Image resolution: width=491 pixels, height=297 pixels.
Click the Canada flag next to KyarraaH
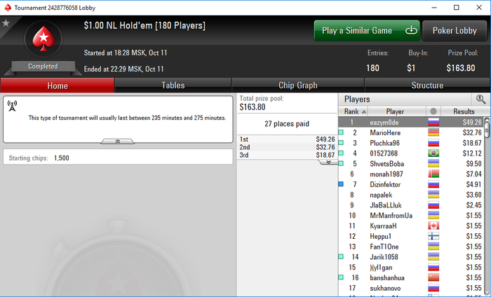(x=433, y=226)
